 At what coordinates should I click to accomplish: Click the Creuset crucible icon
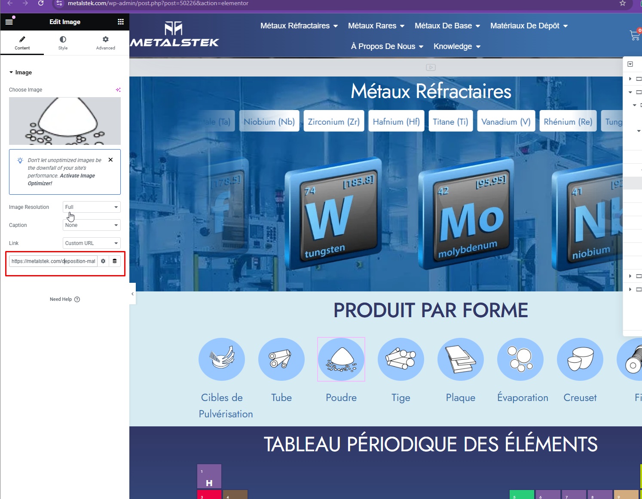580,359
